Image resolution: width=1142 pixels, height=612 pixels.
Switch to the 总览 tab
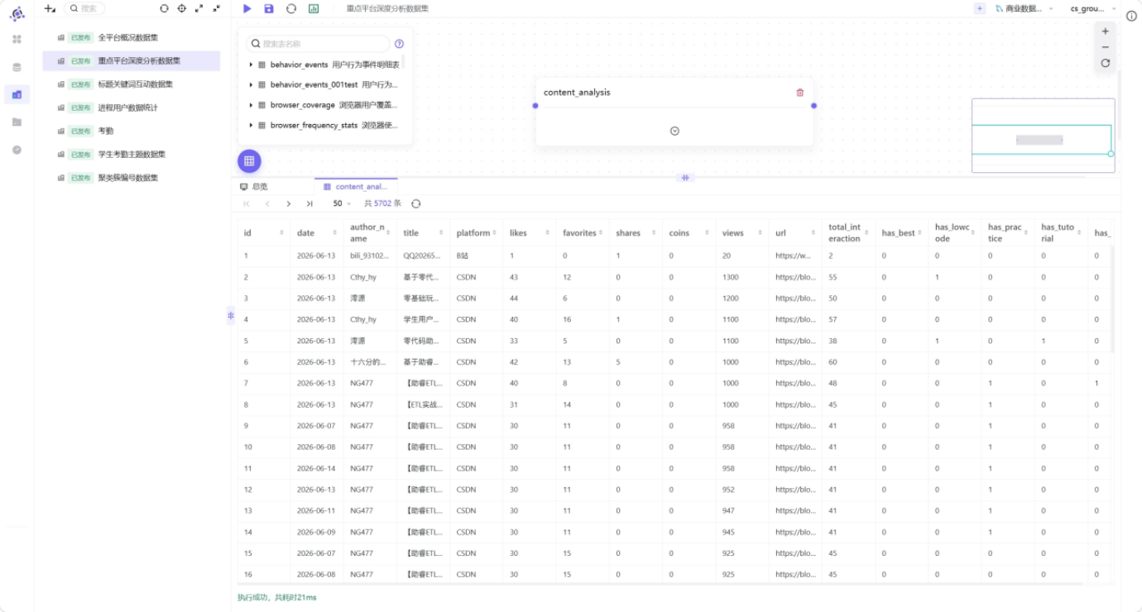coord(254,187)
